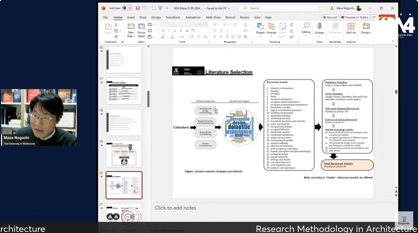Collapse the ribbon with the chevron

pos(393,41)
